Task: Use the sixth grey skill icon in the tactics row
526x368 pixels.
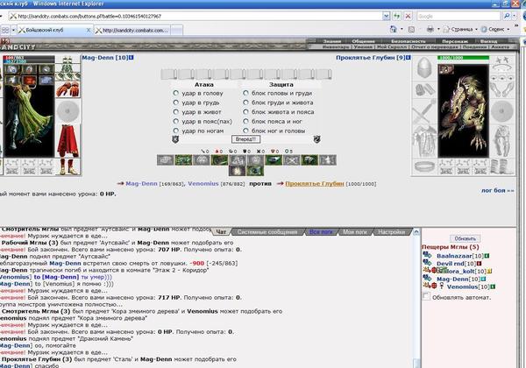Action: point(255,159)
